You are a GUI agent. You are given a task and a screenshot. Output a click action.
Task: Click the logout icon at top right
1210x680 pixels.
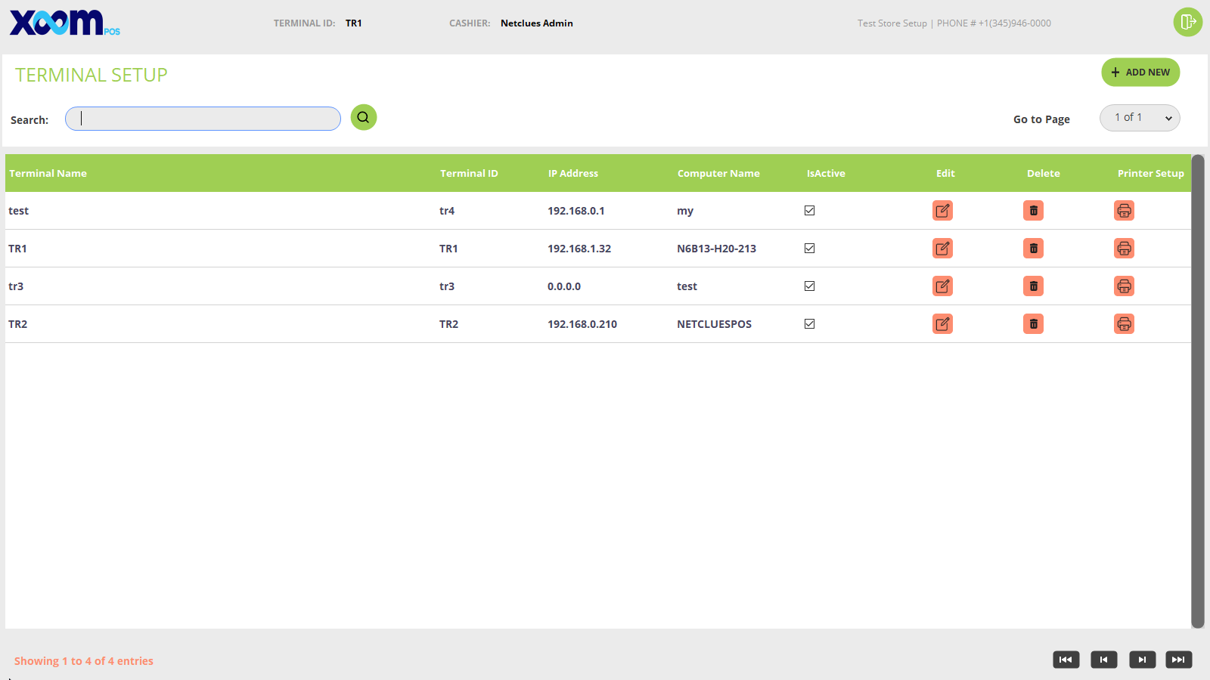point(1187,22)
